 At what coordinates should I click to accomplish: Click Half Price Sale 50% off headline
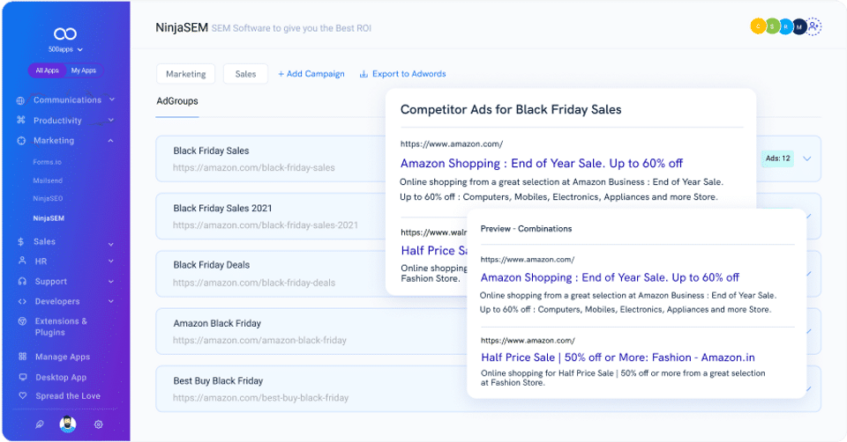click(618, 357)
